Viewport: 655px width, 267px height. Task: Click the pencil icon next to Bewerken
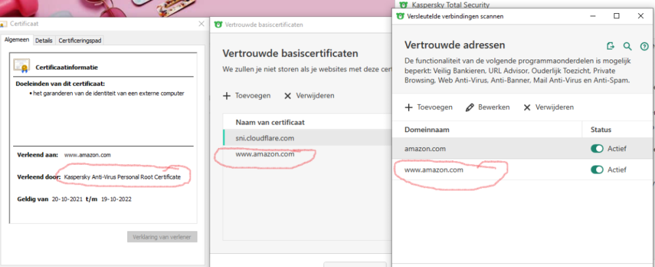coord(470,107)
